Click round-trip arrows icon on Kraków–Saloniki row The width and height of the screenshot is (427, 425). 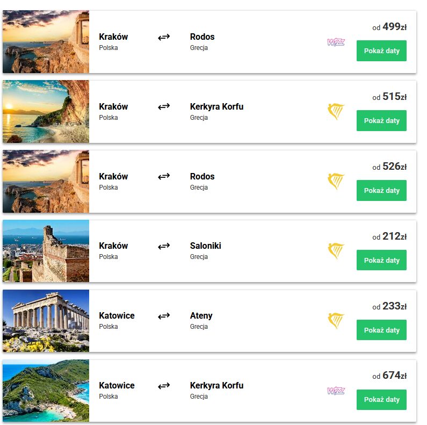point(164,246)
